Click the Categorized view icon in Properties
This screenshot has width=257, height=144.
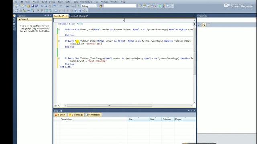(x=200, y=25)
